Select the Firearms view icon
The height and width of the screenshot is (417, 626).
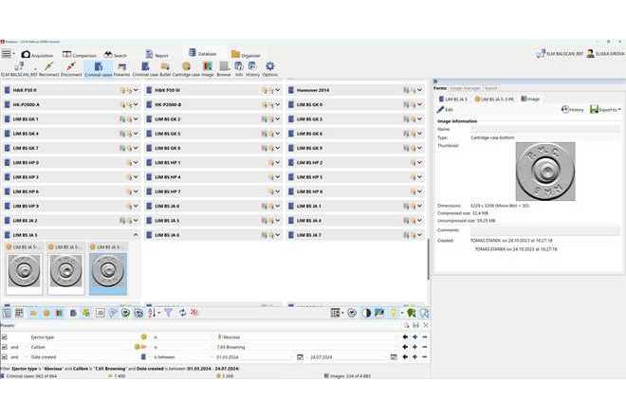pos(121,68)
